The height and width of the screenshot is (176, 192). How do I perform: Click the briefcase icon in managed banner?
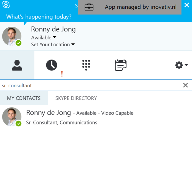pos(89,7)
